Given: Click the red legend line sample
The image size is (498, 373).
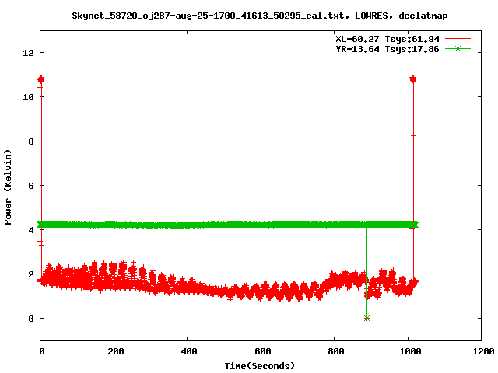Looking at the screenshot, I should click(458, 39).
